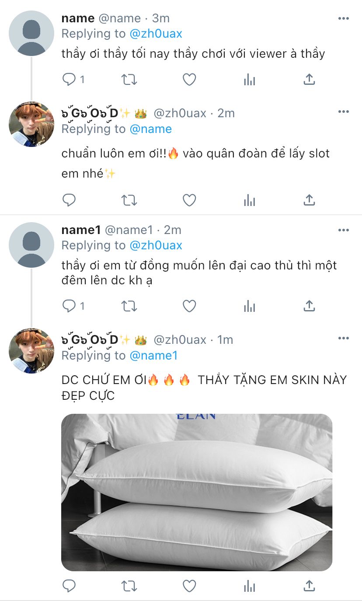Click the @name1 mention link
Image resolution: width=362 pixels, height=601 pixels.
pos(153,356)
